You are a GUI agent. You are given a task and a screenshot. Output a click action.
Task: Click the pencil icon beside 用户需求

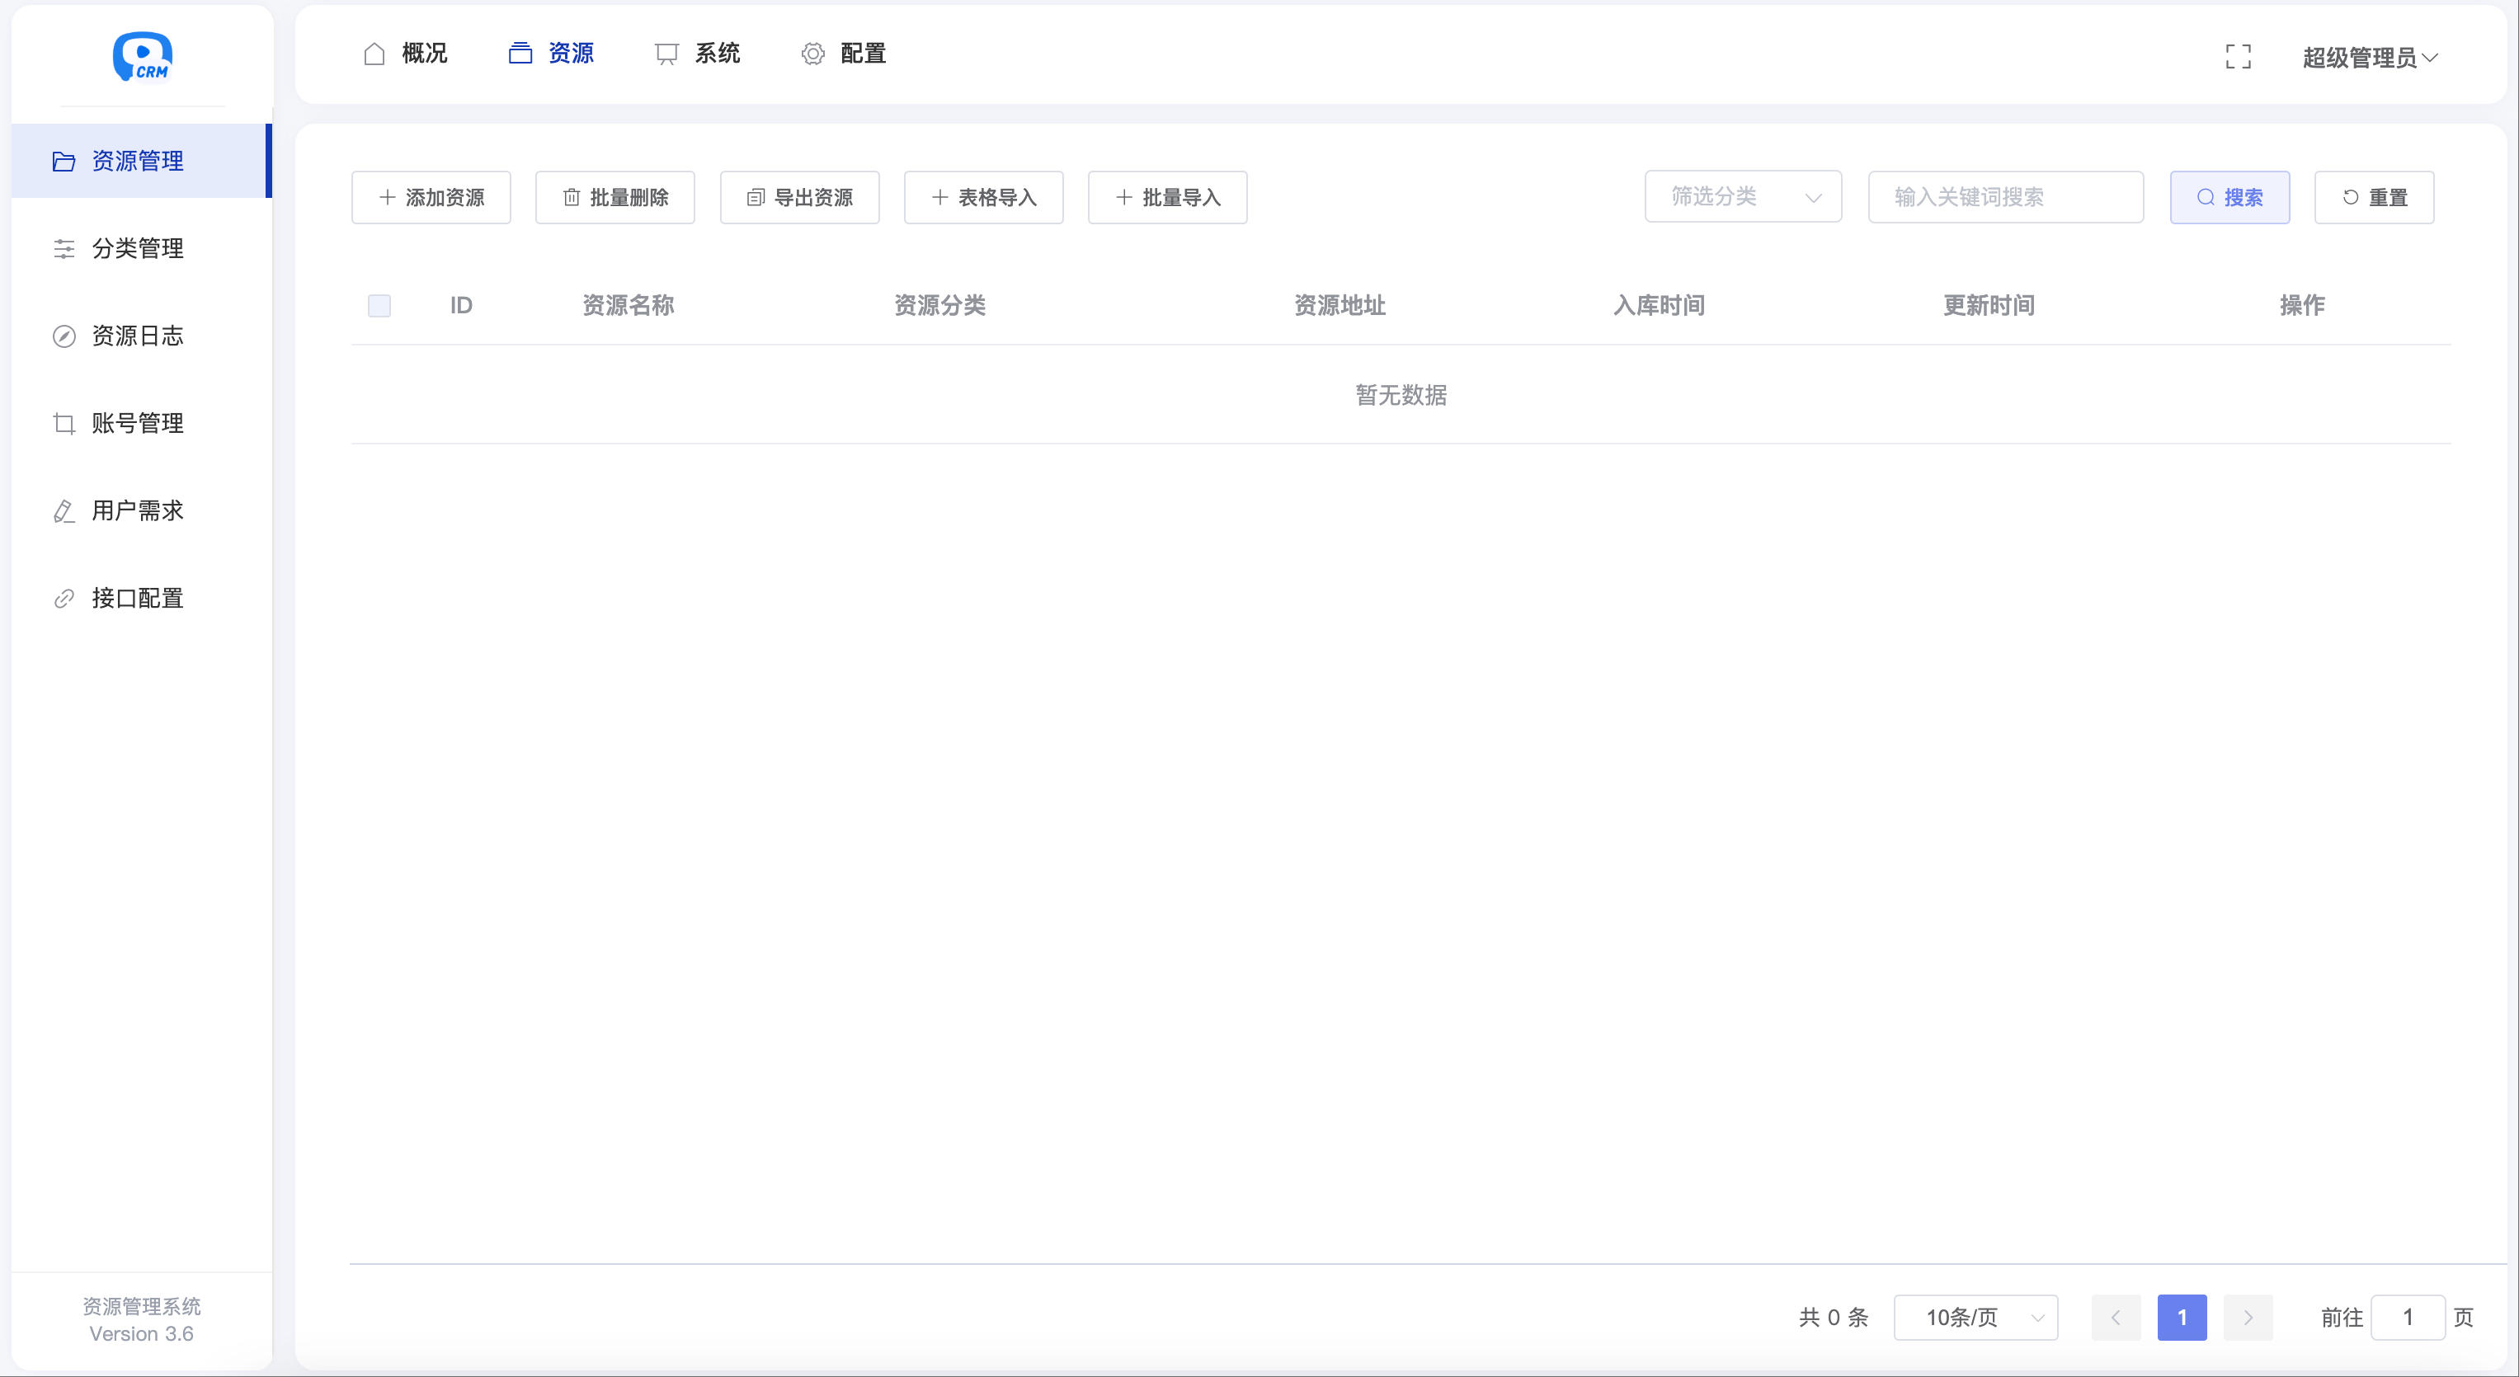[64, 511]
